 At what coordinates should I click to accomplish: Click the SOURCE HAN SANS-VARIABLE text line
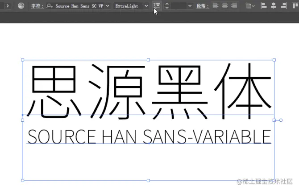(x=149, y=137)
